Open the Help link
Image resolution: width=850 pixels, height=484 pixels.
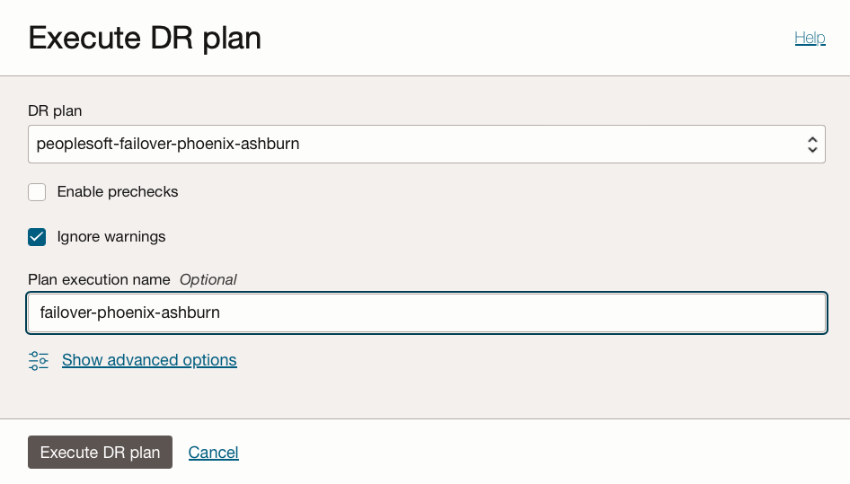(x=810, y=38)
